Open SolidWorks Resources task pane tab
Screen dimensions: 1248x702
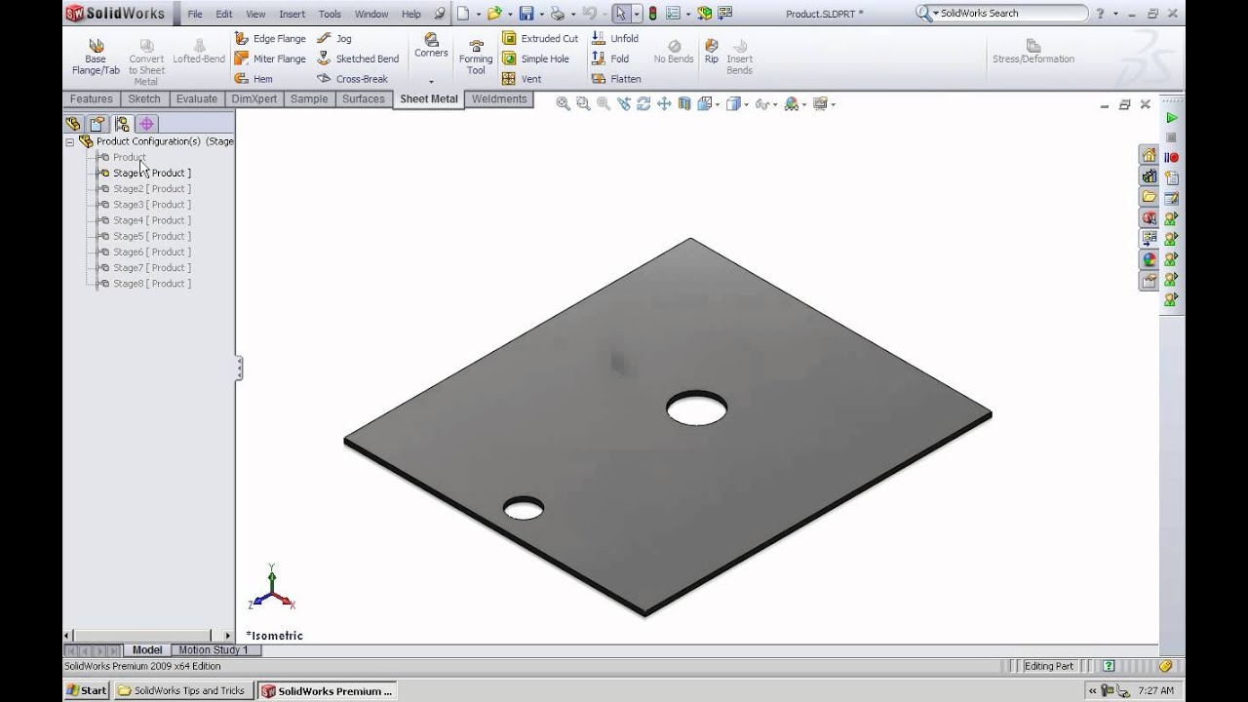1149,156
